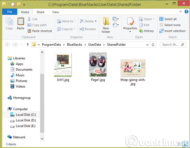
Task: Open the Easy access dropdown
Action: pyautogui.click(x=115, y=25)
